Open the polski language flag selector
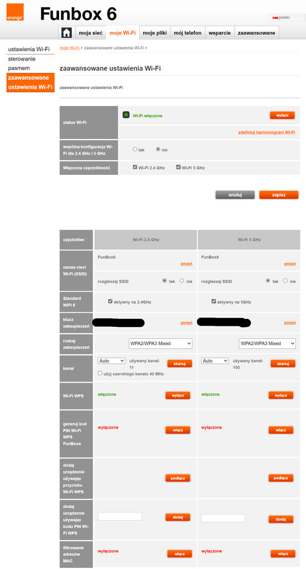Image resolution: width=306 pixels, height=569 pixels. (286, 18)
